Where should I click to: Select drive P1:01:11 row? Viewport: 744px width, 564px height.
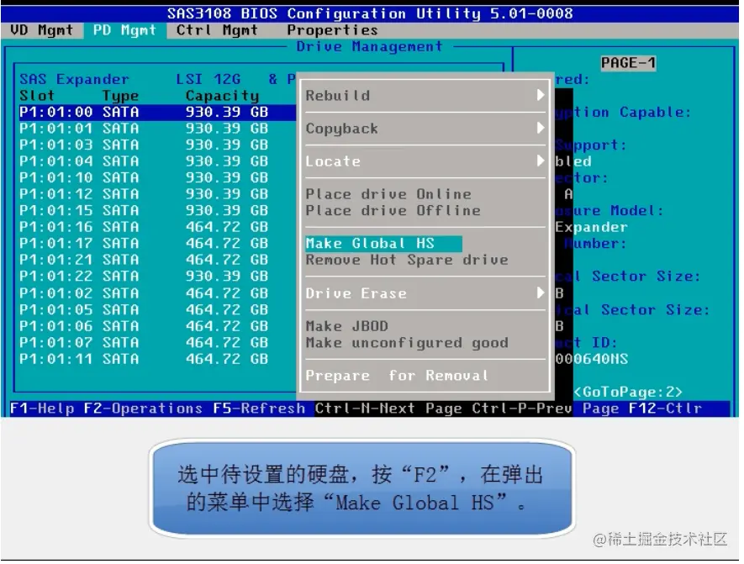click(156, 359)
